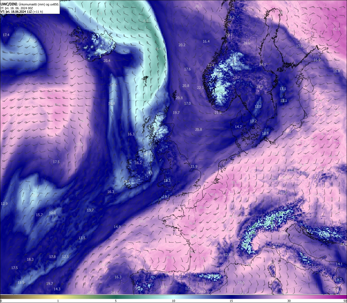Click the 13.5 value label

(x=82, y=238)
